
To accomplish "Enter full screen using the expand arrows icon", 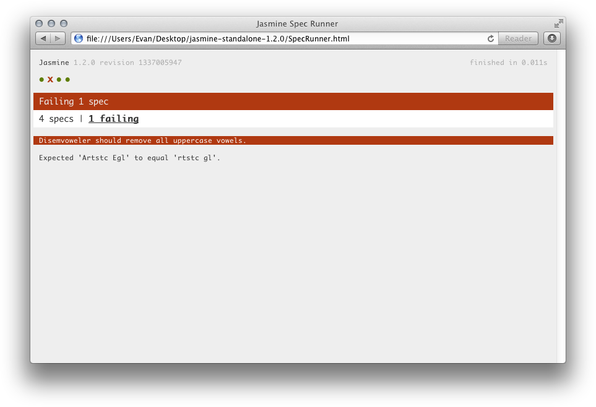I will click(x=558, y=24).
